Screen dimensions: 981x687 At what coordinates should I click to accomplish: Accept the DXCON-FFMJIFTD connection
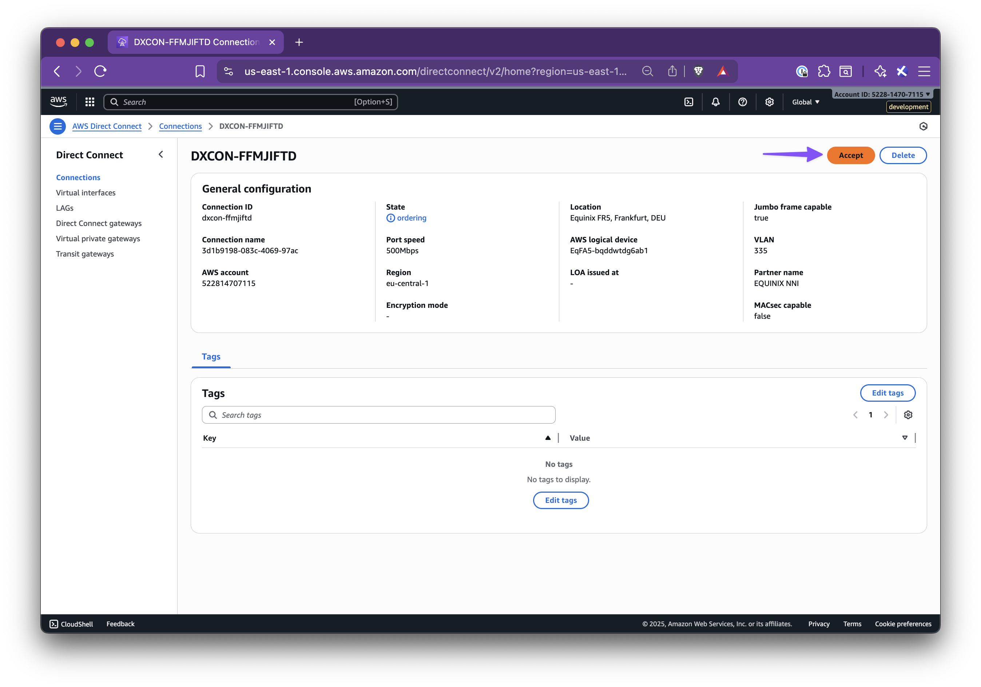click(851, 155)
